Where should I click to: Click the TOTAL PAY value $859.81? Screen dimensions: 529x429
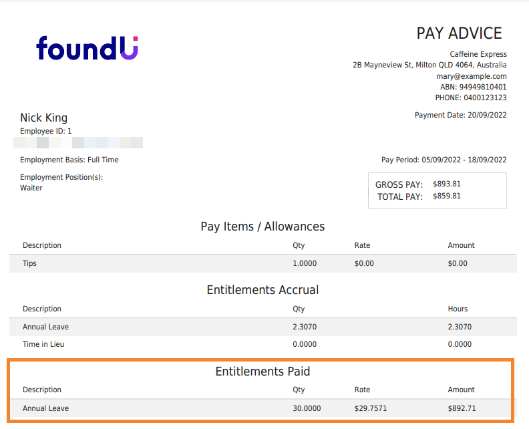click(x=447, y=196)
